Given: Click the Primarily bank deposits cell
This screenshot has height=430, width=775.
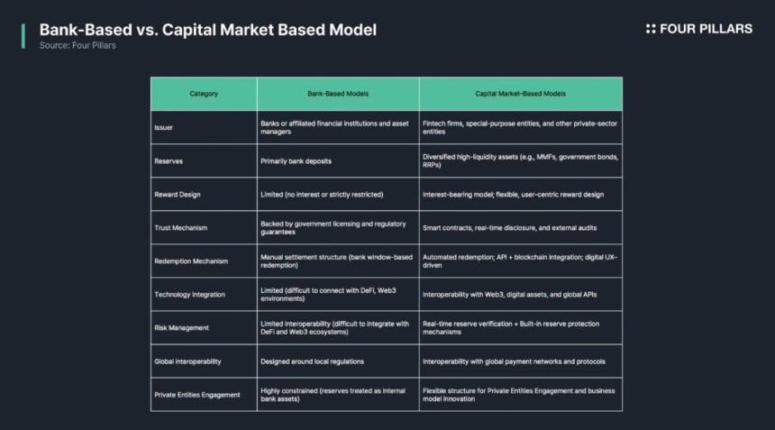Looking at the screenshot, I should pos(338,161).
